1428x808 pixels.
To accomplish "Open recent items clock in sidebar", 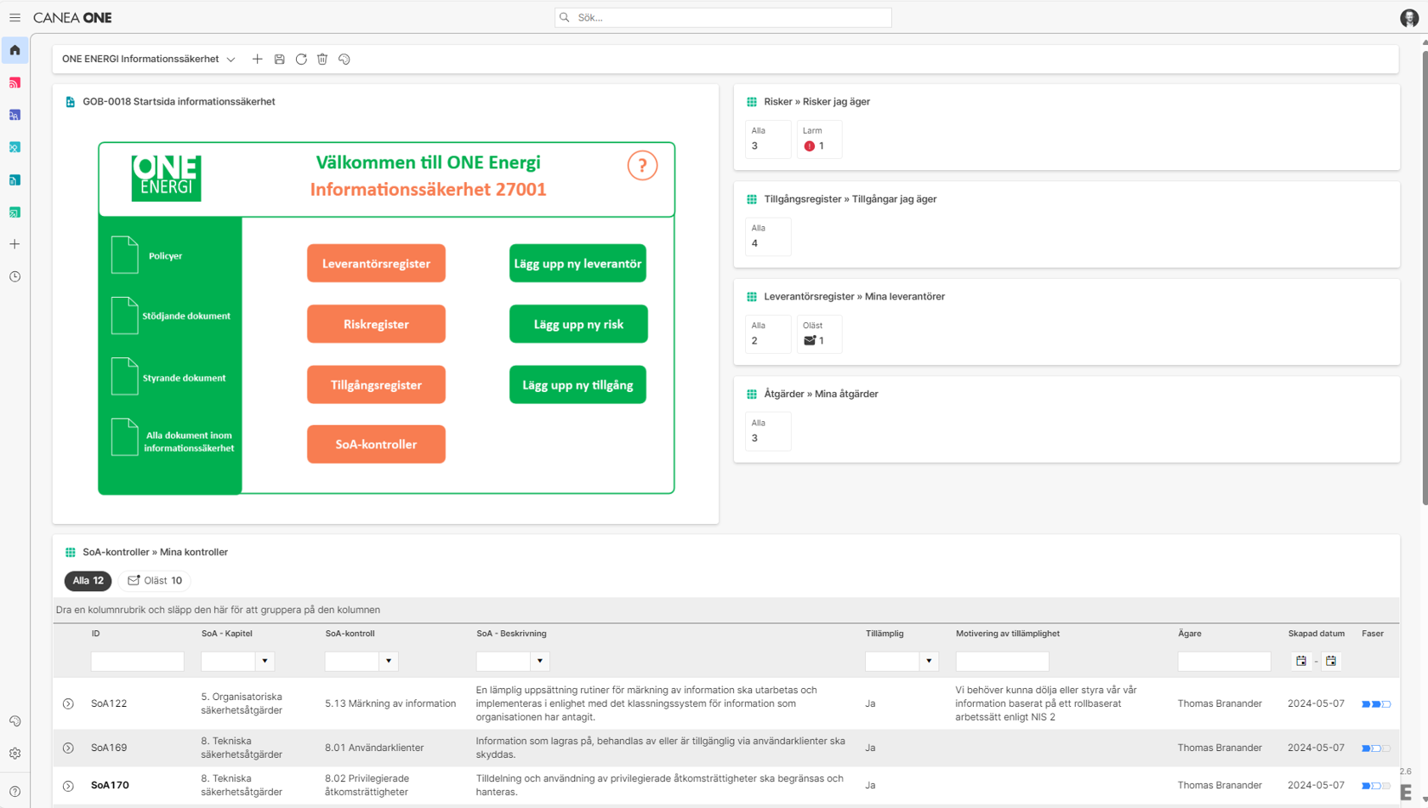I will (14, 276).
